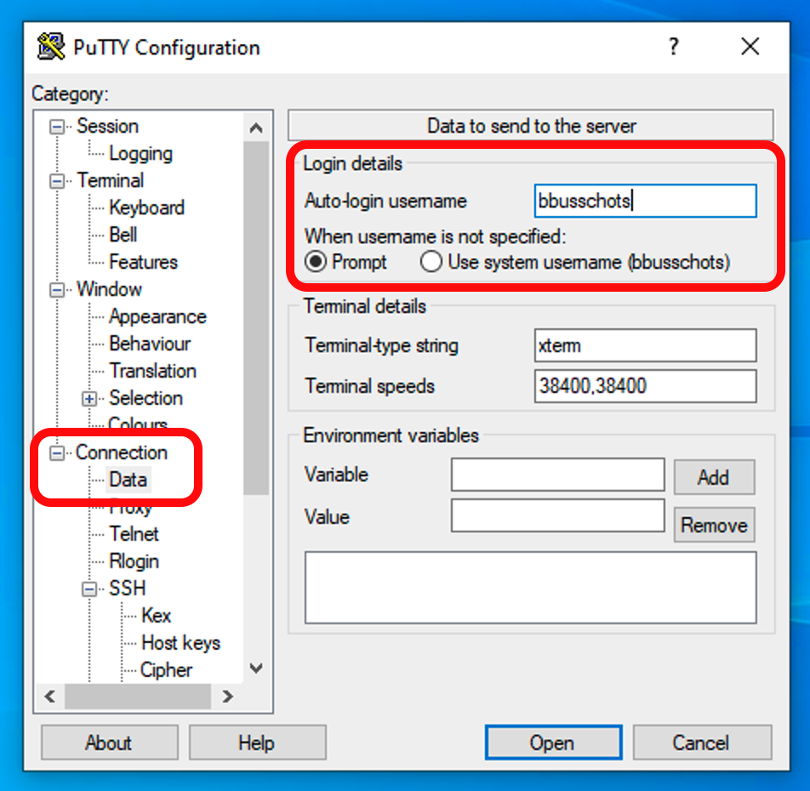
Task: Open the Features category
Action: pyautogui.click(x=143, y=262)
